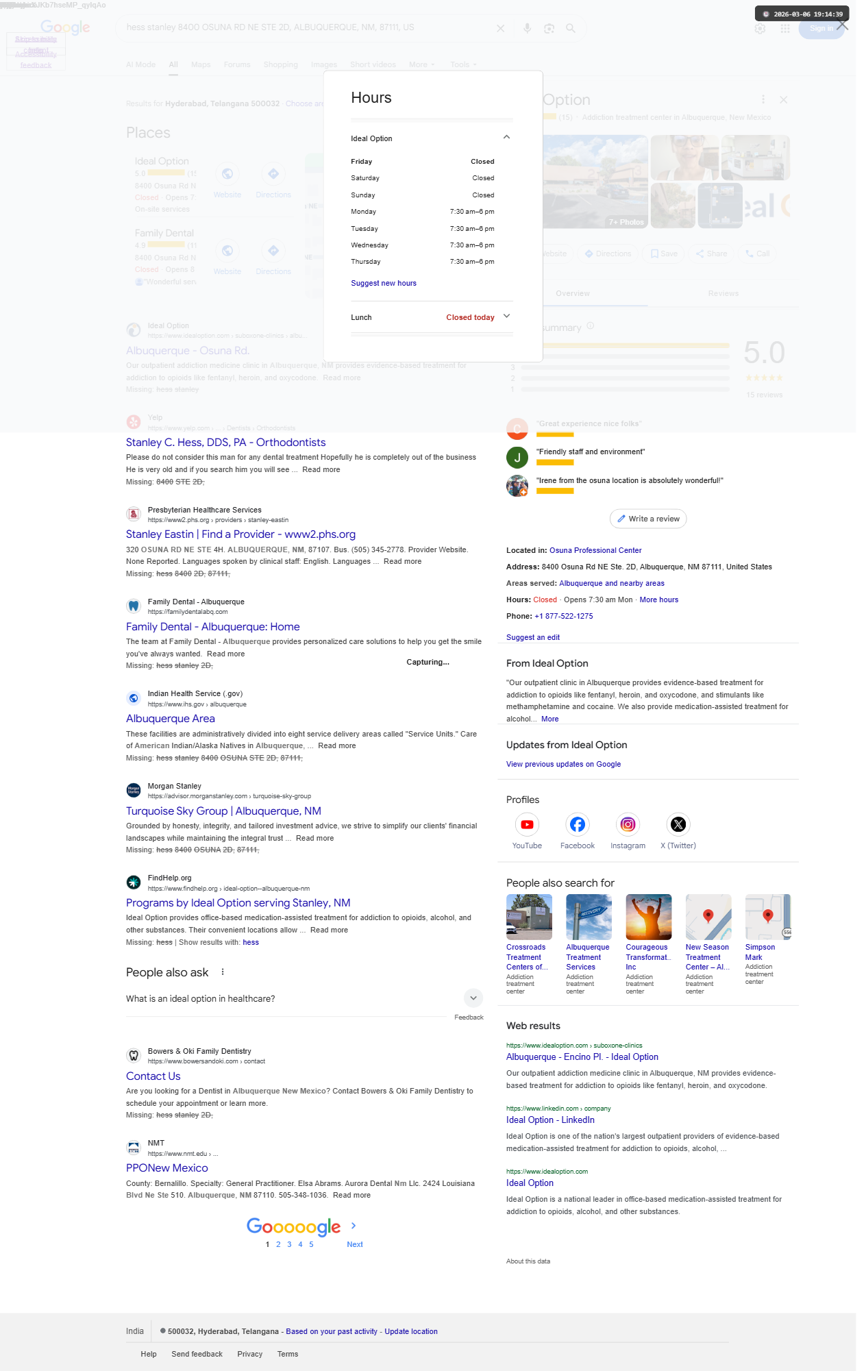Image resolution: width=866 pixels, height=1371 pixels.
Task: Click Suggest new hours link
Action: click(383, 283)
